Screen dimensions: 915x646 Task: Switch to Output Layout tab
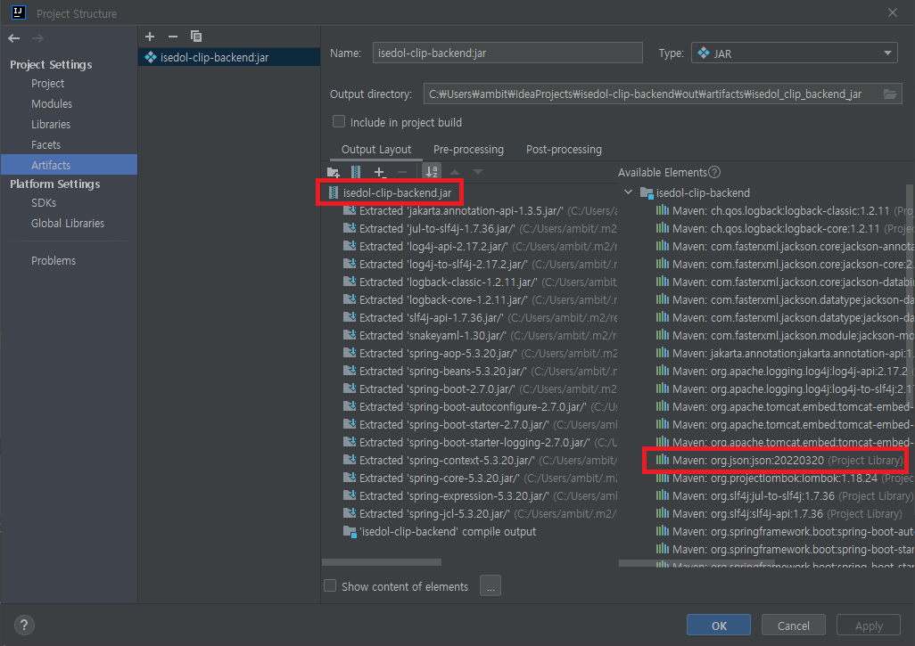point(376,150)
